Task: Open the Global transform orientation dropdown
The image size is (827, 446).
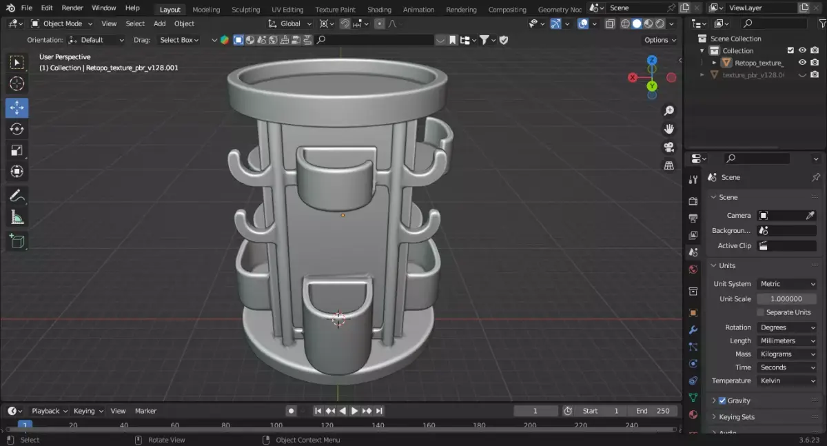Action: [289, 23]
